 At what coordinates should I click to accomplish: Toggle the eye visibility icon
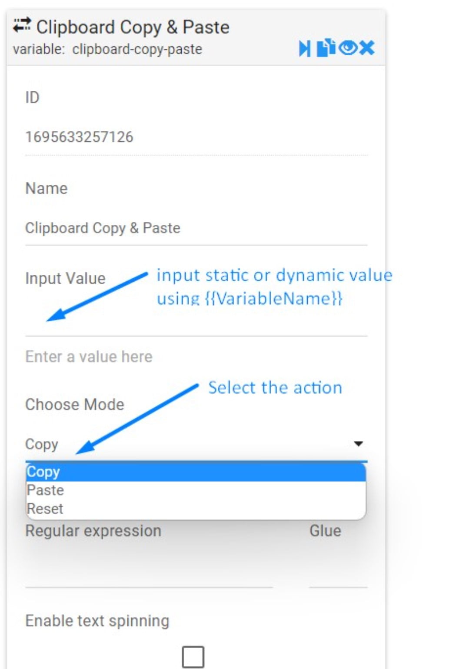348,47
